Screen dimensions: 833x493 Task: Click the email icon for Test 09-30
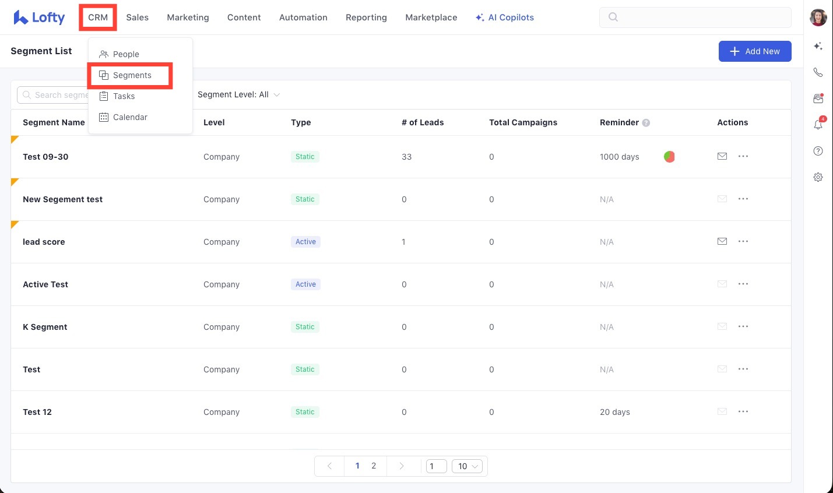tap(722, 156)
